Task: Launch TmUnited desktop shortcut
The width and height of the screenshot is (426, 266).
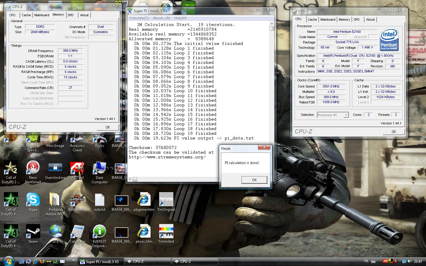Action: point(166,234)
